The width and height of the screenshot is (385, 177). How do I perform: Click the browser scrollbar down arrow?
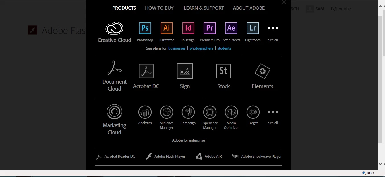[x=380, y=164]
